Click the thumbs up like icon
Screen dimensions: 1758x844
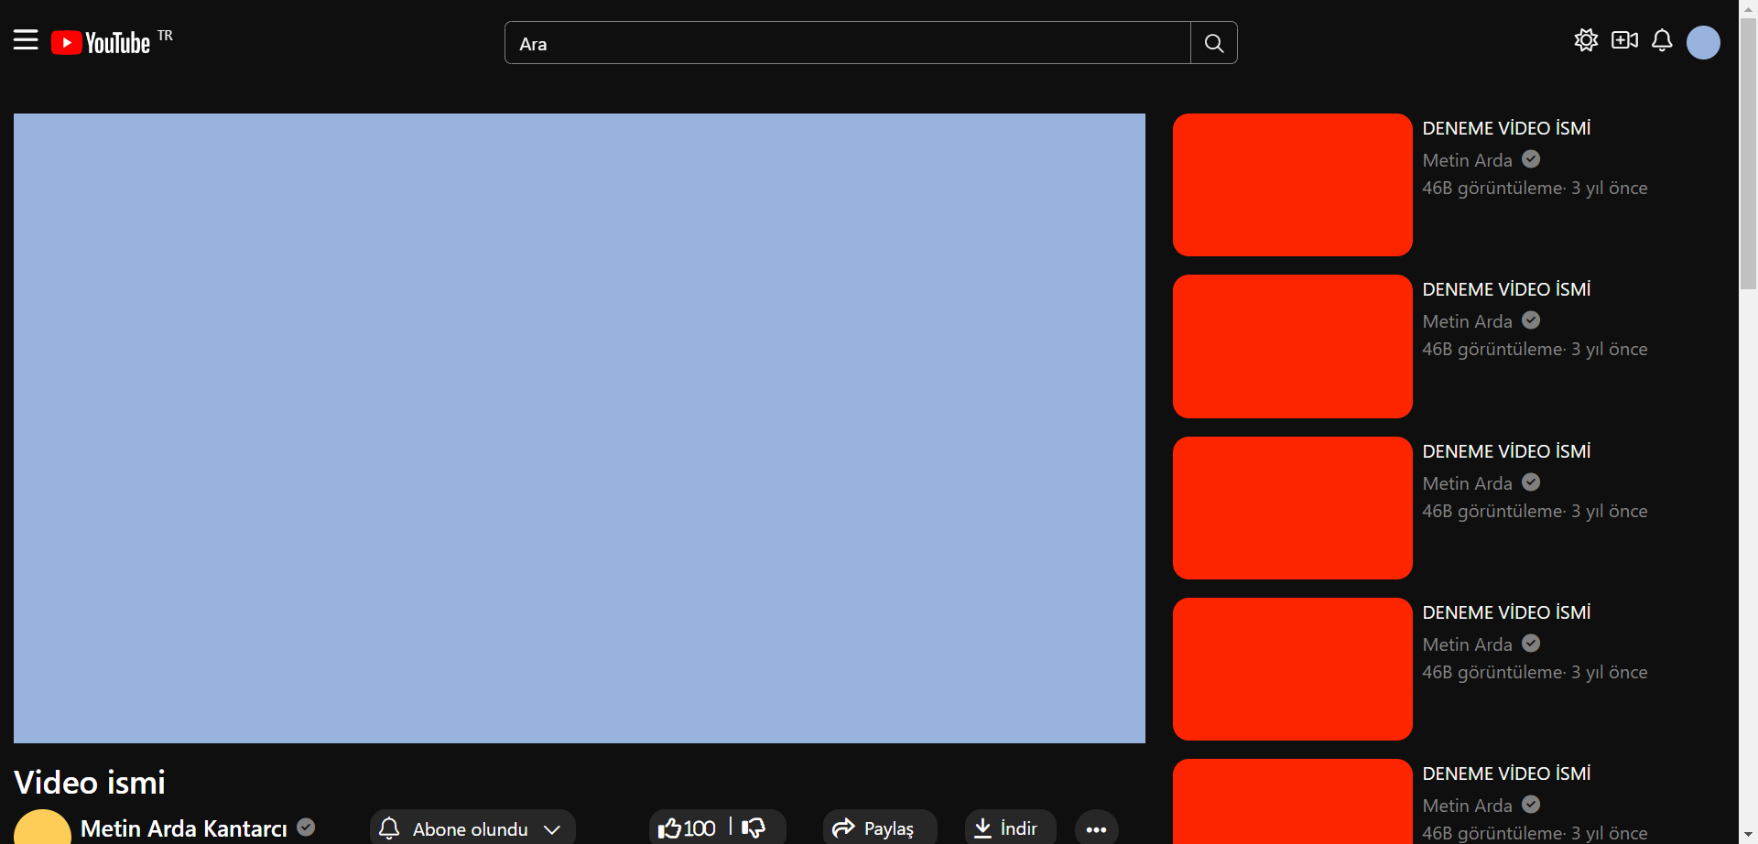click(x=671, y=828)
